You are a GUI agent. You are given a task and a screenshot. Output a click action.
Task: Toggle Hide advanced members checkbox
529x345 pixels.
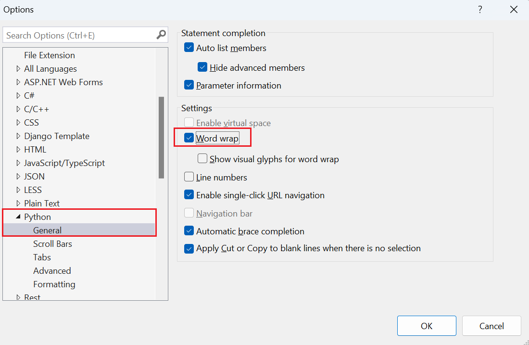(x=202, y=68)
